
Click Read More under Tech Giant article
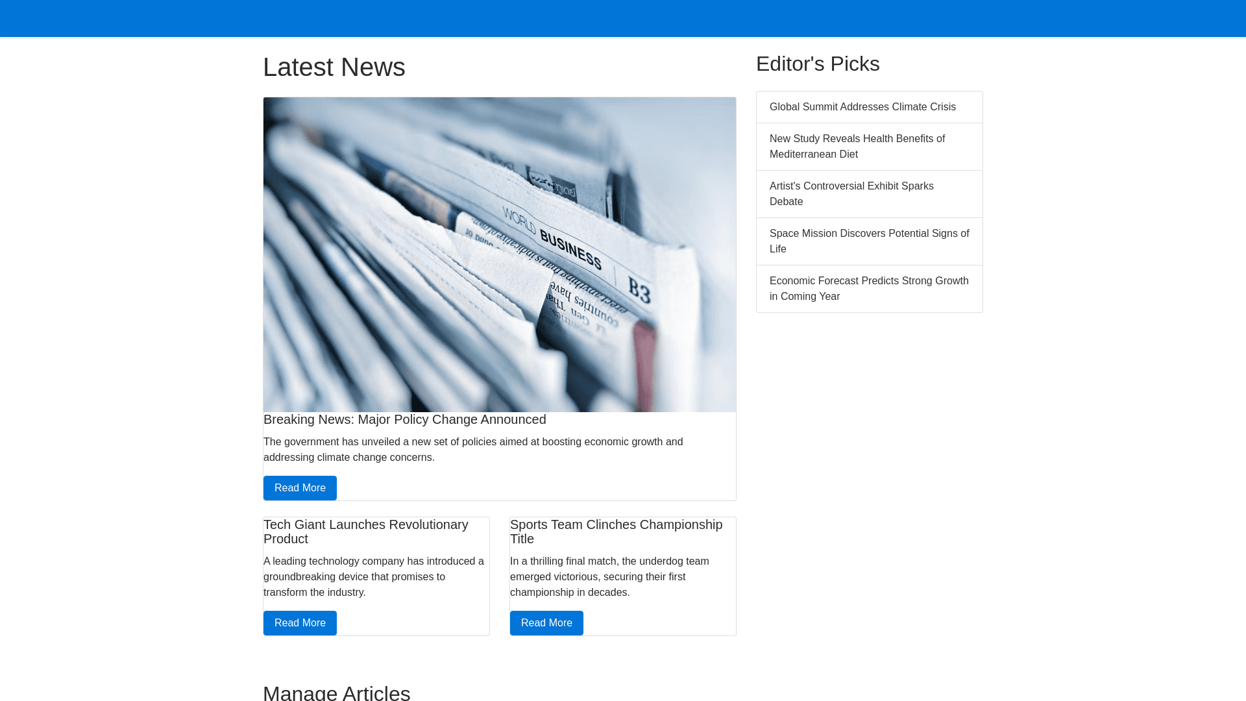(x=300, y=623)
